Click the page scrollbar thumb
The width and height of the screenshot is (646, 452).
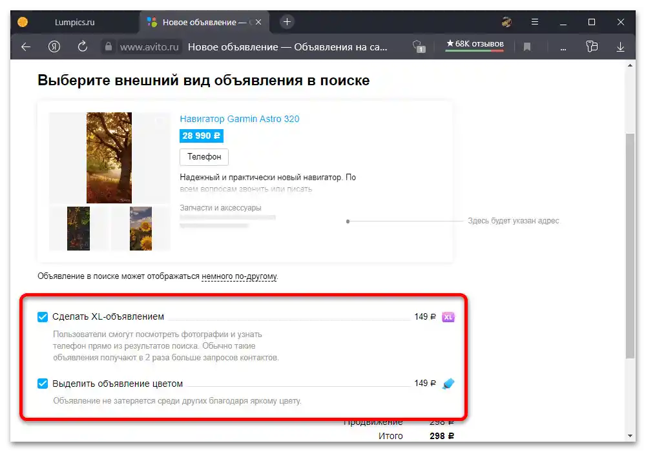pos(630,245)
